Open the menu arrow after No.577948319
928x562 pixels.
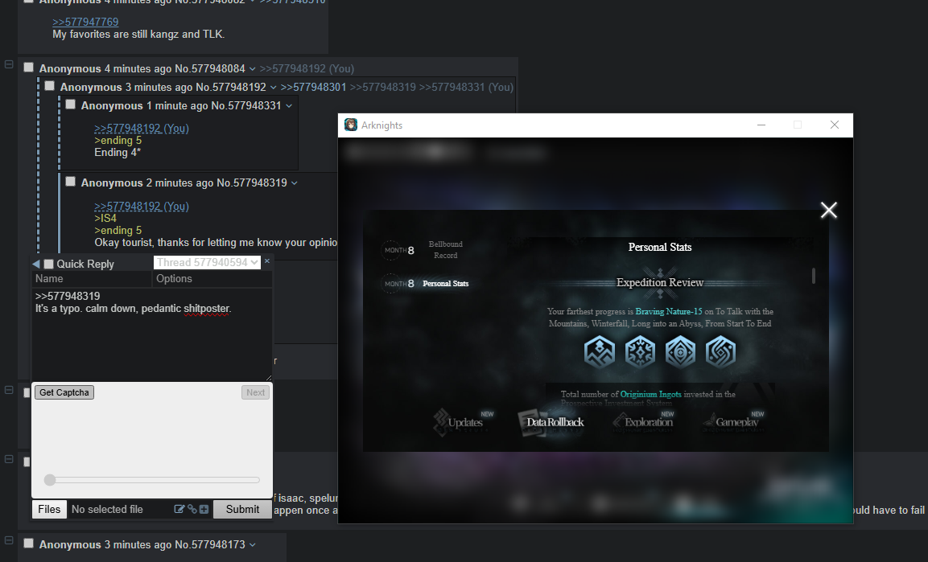(x=294, y=183)
